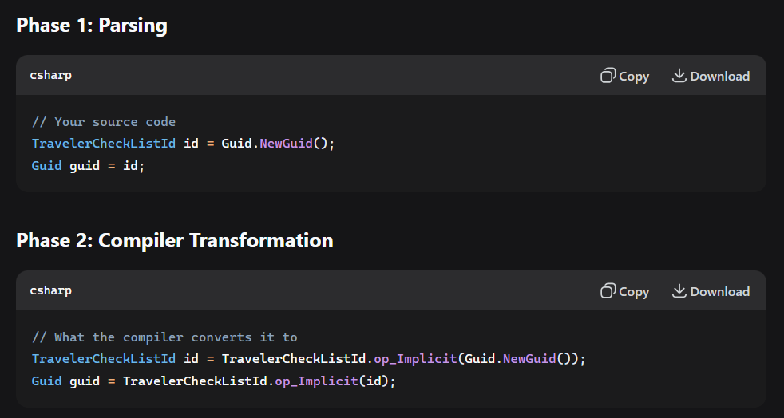Click the csharp language label above the Parsing code

tap(51, 75)
